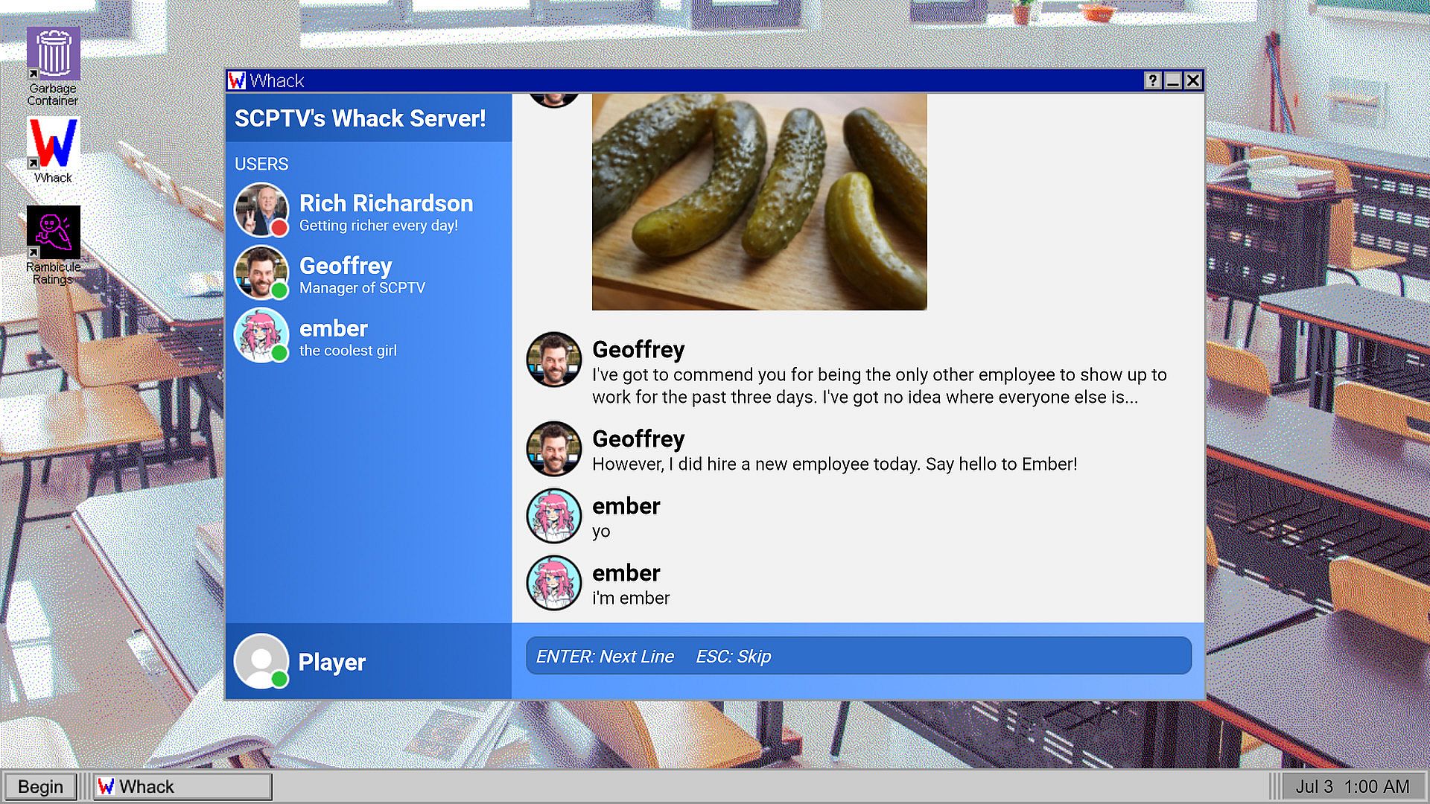Open the Garbage Container desktop icon
The width and height of the screenshot is (1430, 804).
pos(53,54)
